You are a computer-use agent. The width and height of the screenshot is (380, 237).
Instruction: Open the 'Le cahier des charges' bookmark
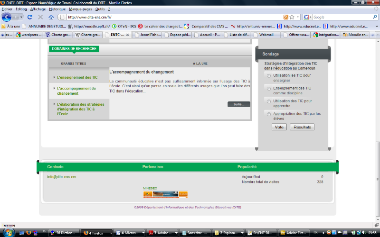point(161,27)
